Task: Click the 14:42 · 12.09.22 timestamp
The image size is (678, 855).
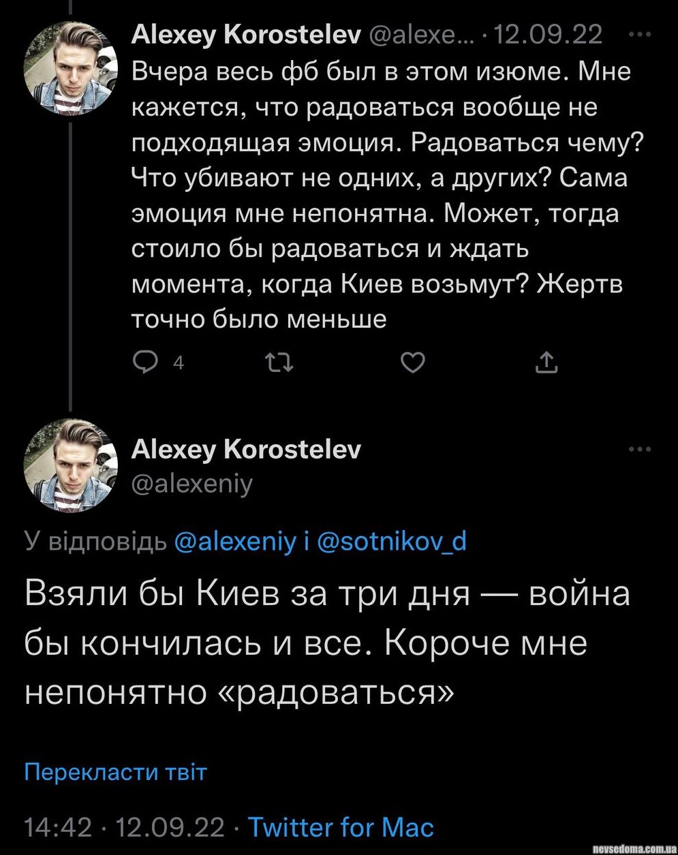Action: click(x=124, y=827)
